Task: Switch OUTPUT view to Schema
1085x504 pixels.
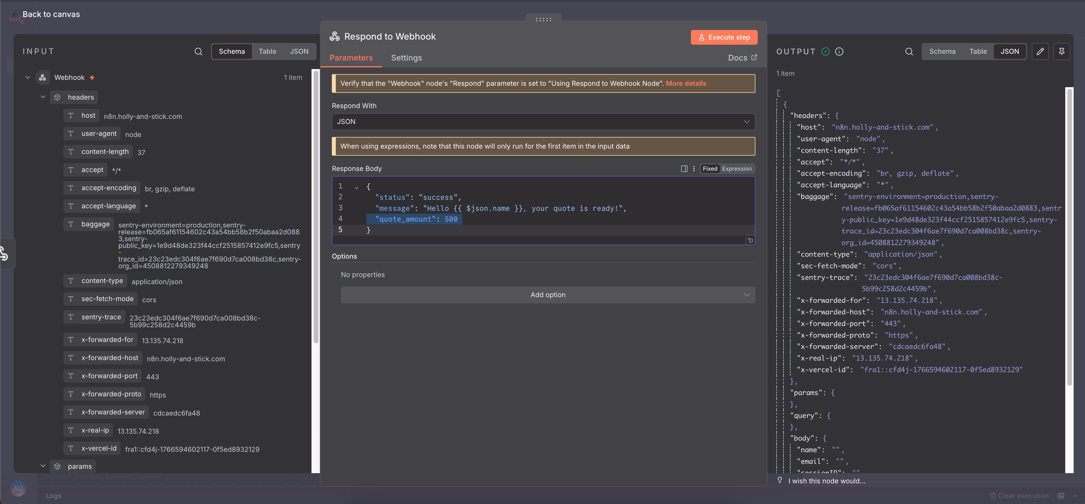Action: point(942,52)
